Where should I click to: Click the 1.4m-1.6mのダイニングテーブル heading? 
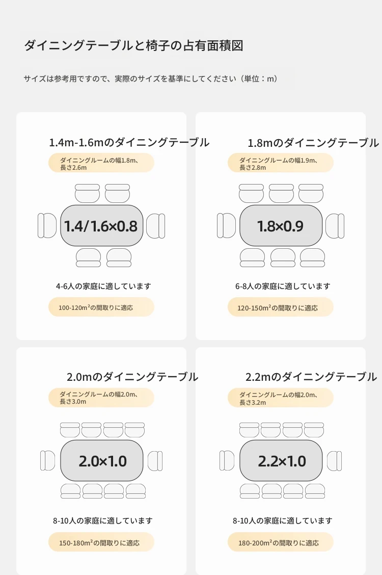coord(129,142)
